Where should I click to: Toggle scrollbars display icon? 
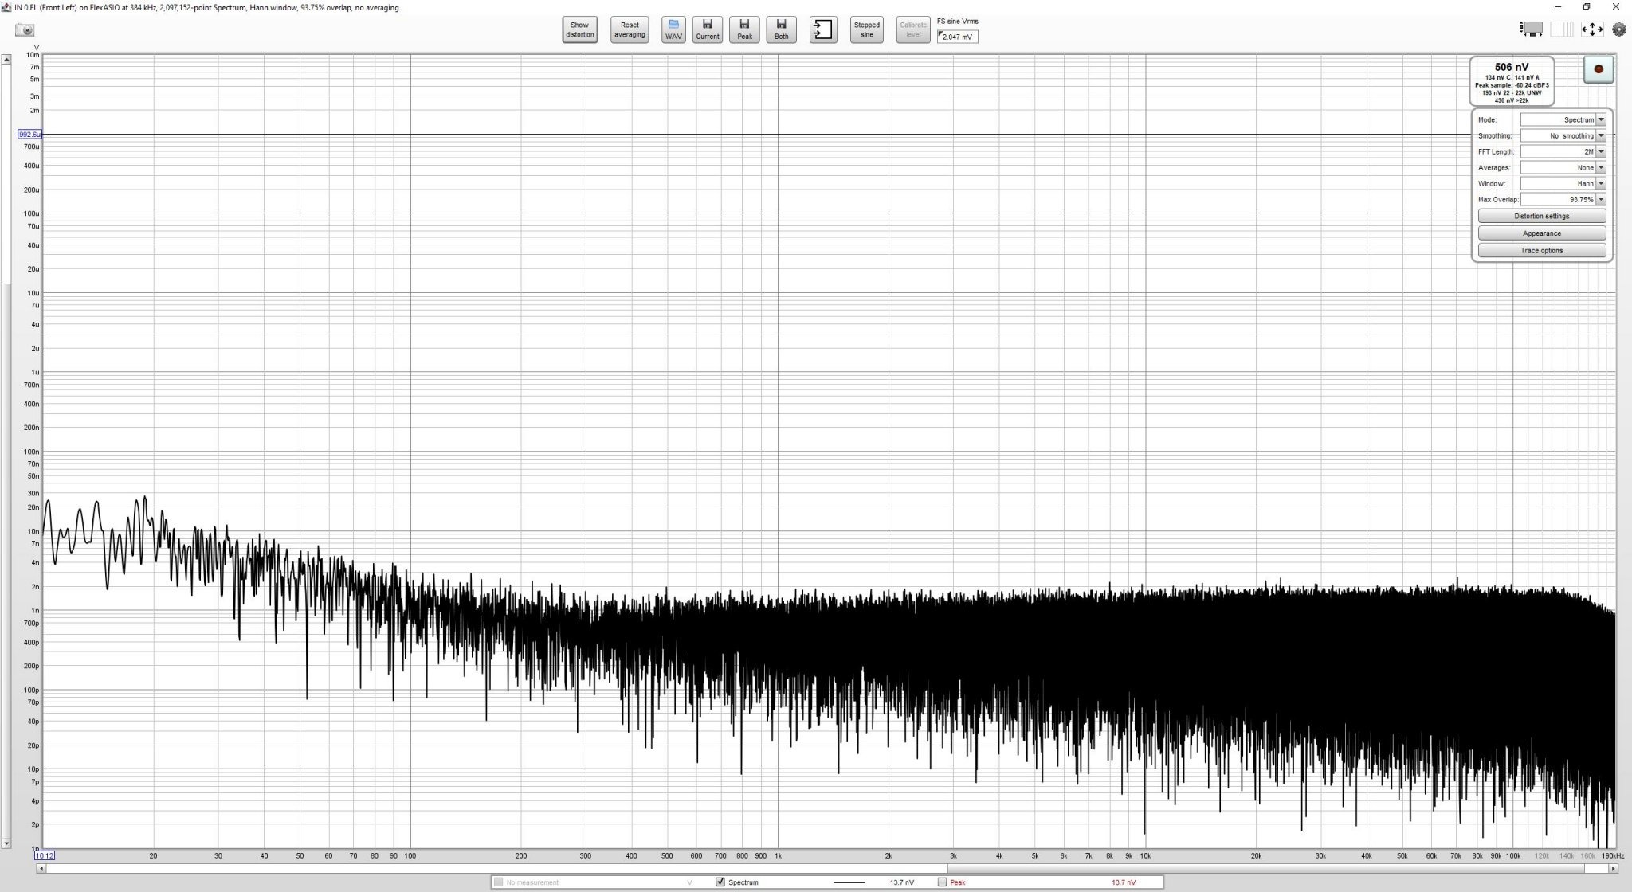(1531, 29)
